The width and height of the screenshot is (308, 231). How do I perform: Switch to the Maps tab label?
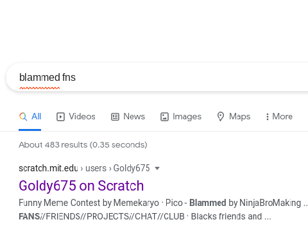click(x=239, y=117)
